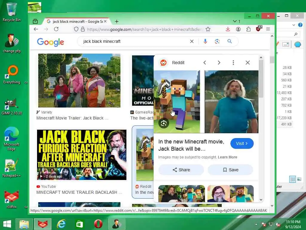Viewport: 306px width, 230px height.
Task: Click the browser forward arrow
Action: tap(46, 29)
